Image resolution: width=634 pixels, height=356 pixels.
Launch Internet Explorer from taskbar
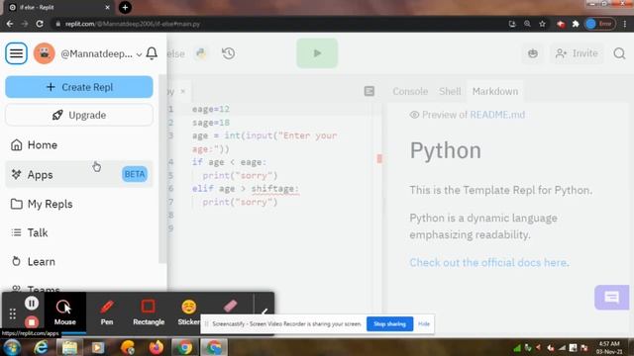point(41,347)
